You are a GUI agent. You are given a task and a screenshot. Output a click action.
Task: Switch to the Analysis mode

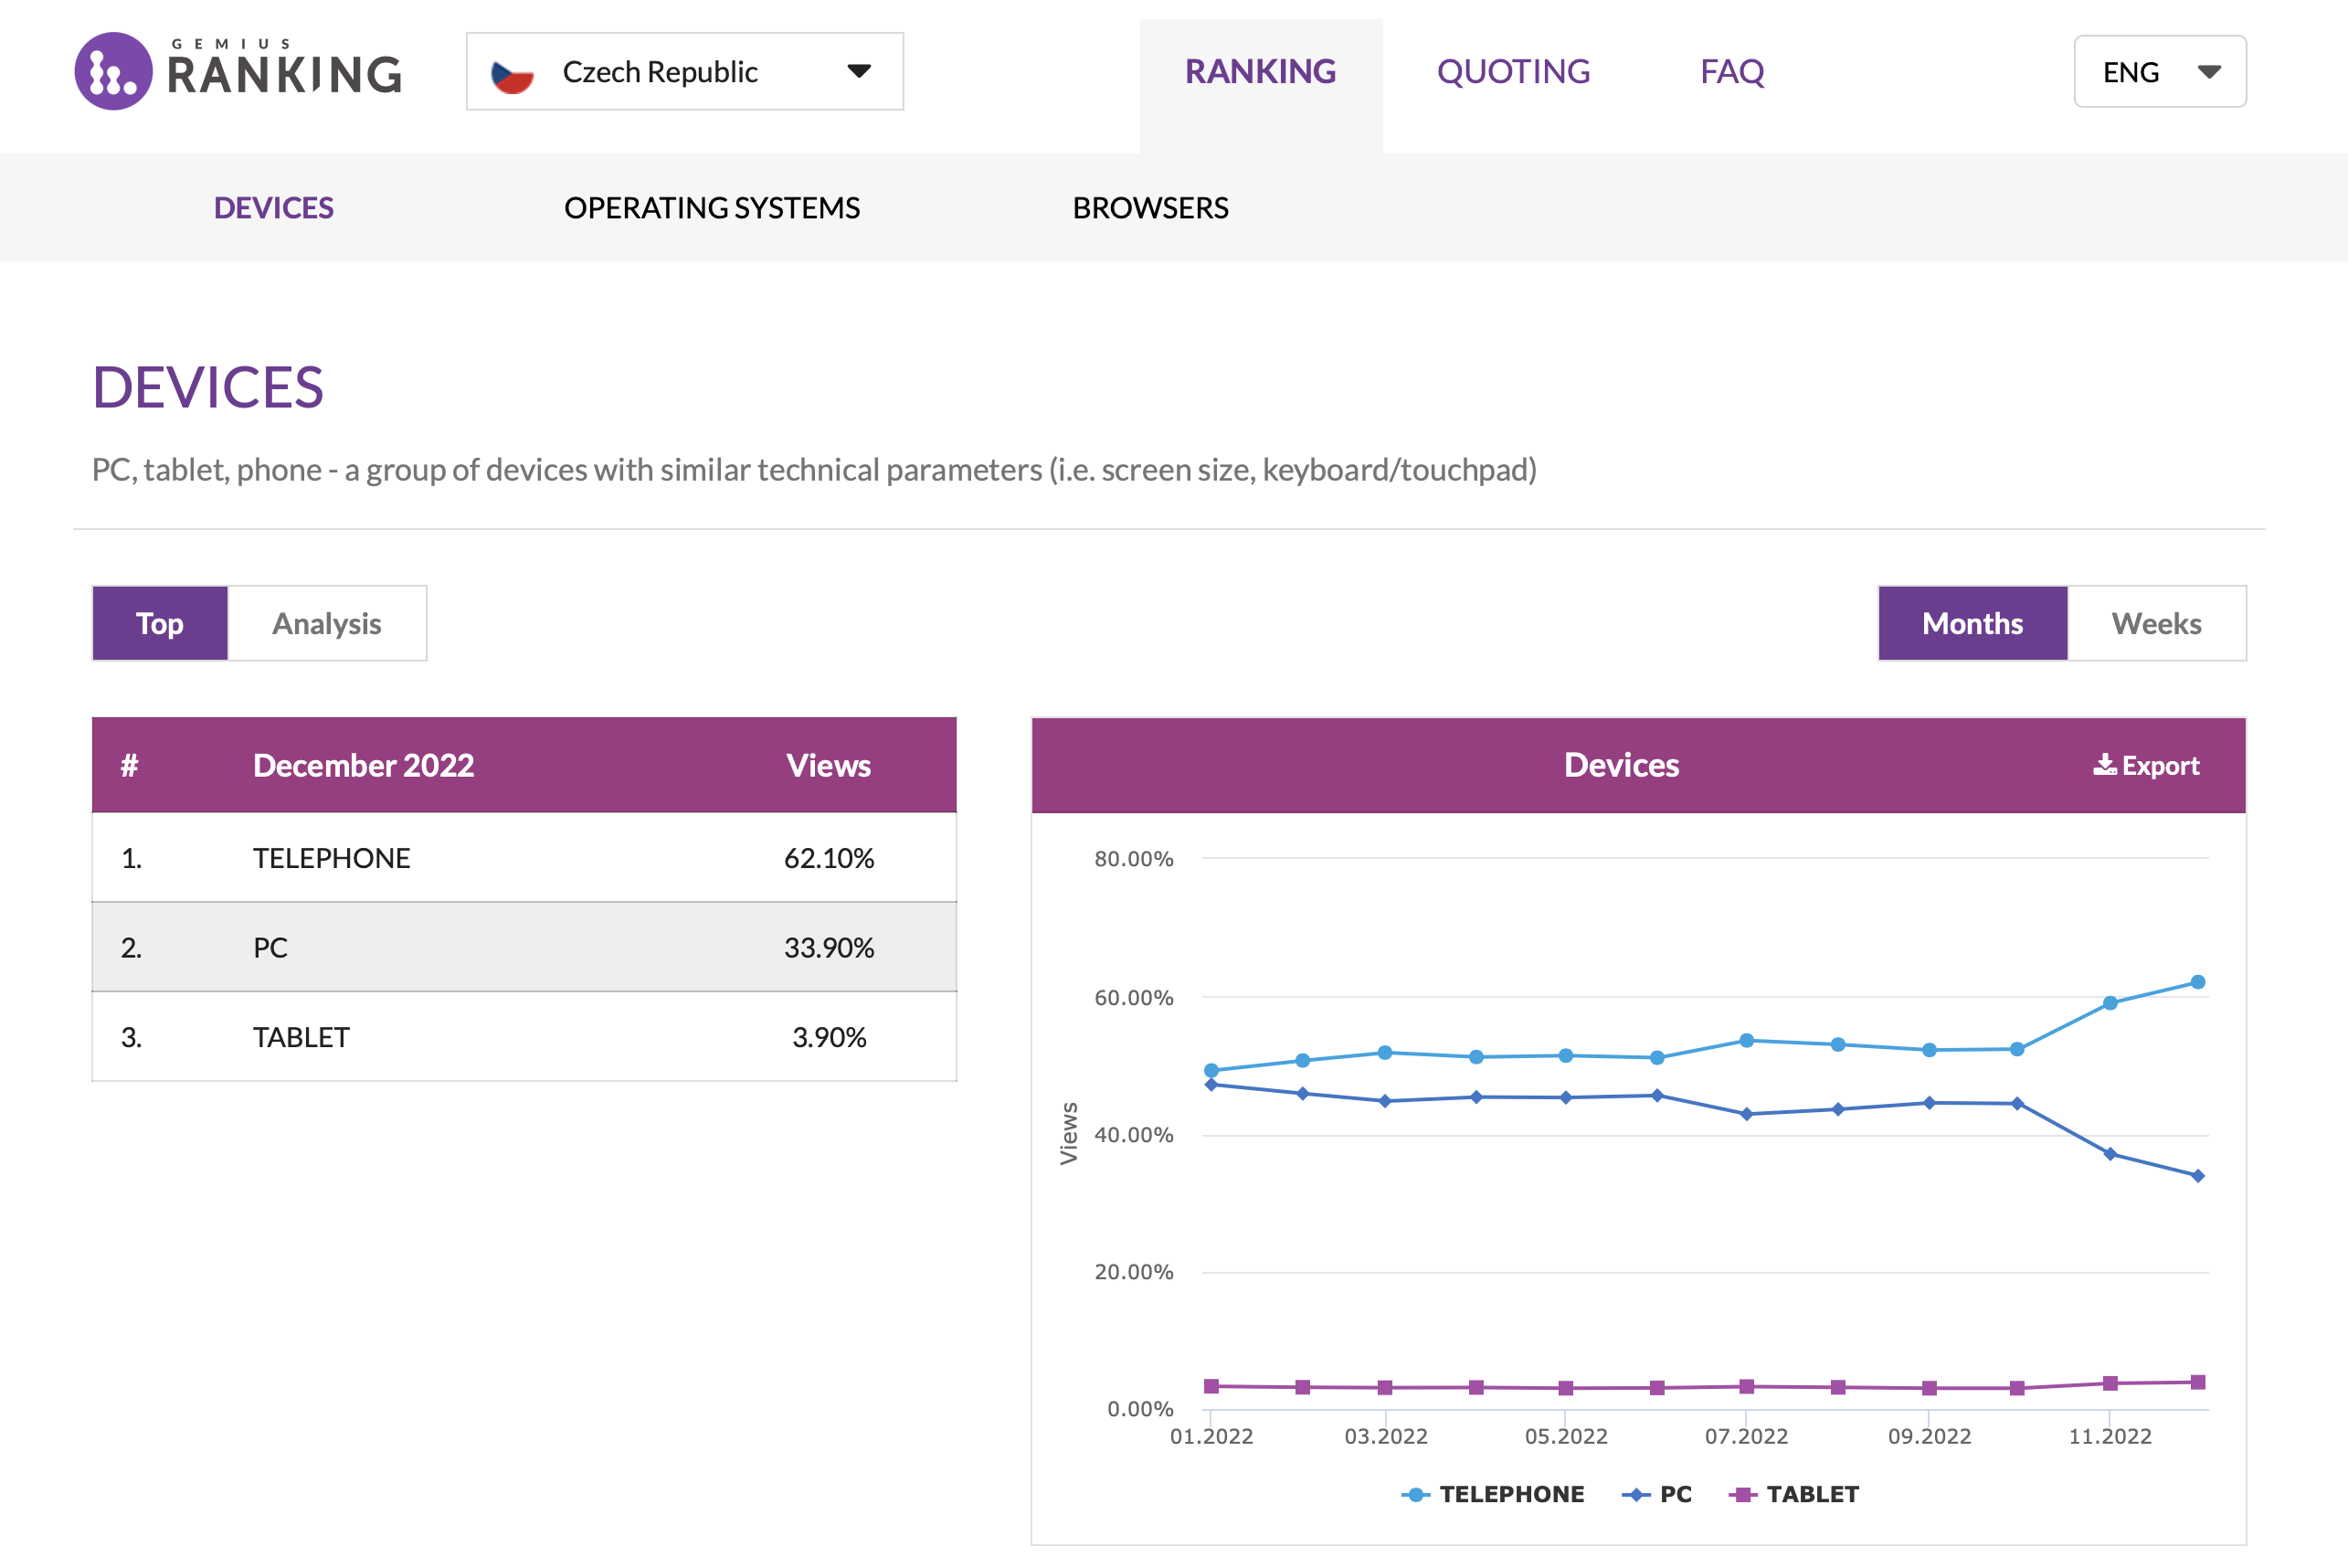coord(327,624)
